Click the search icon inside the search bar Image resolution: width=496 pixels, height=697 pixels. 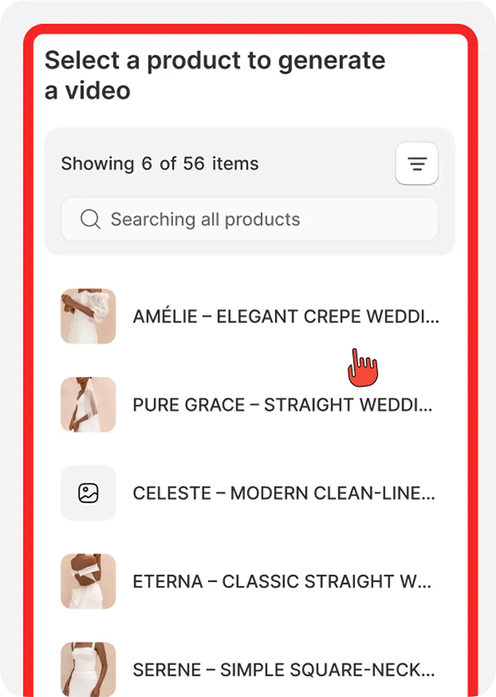point(90,219)
